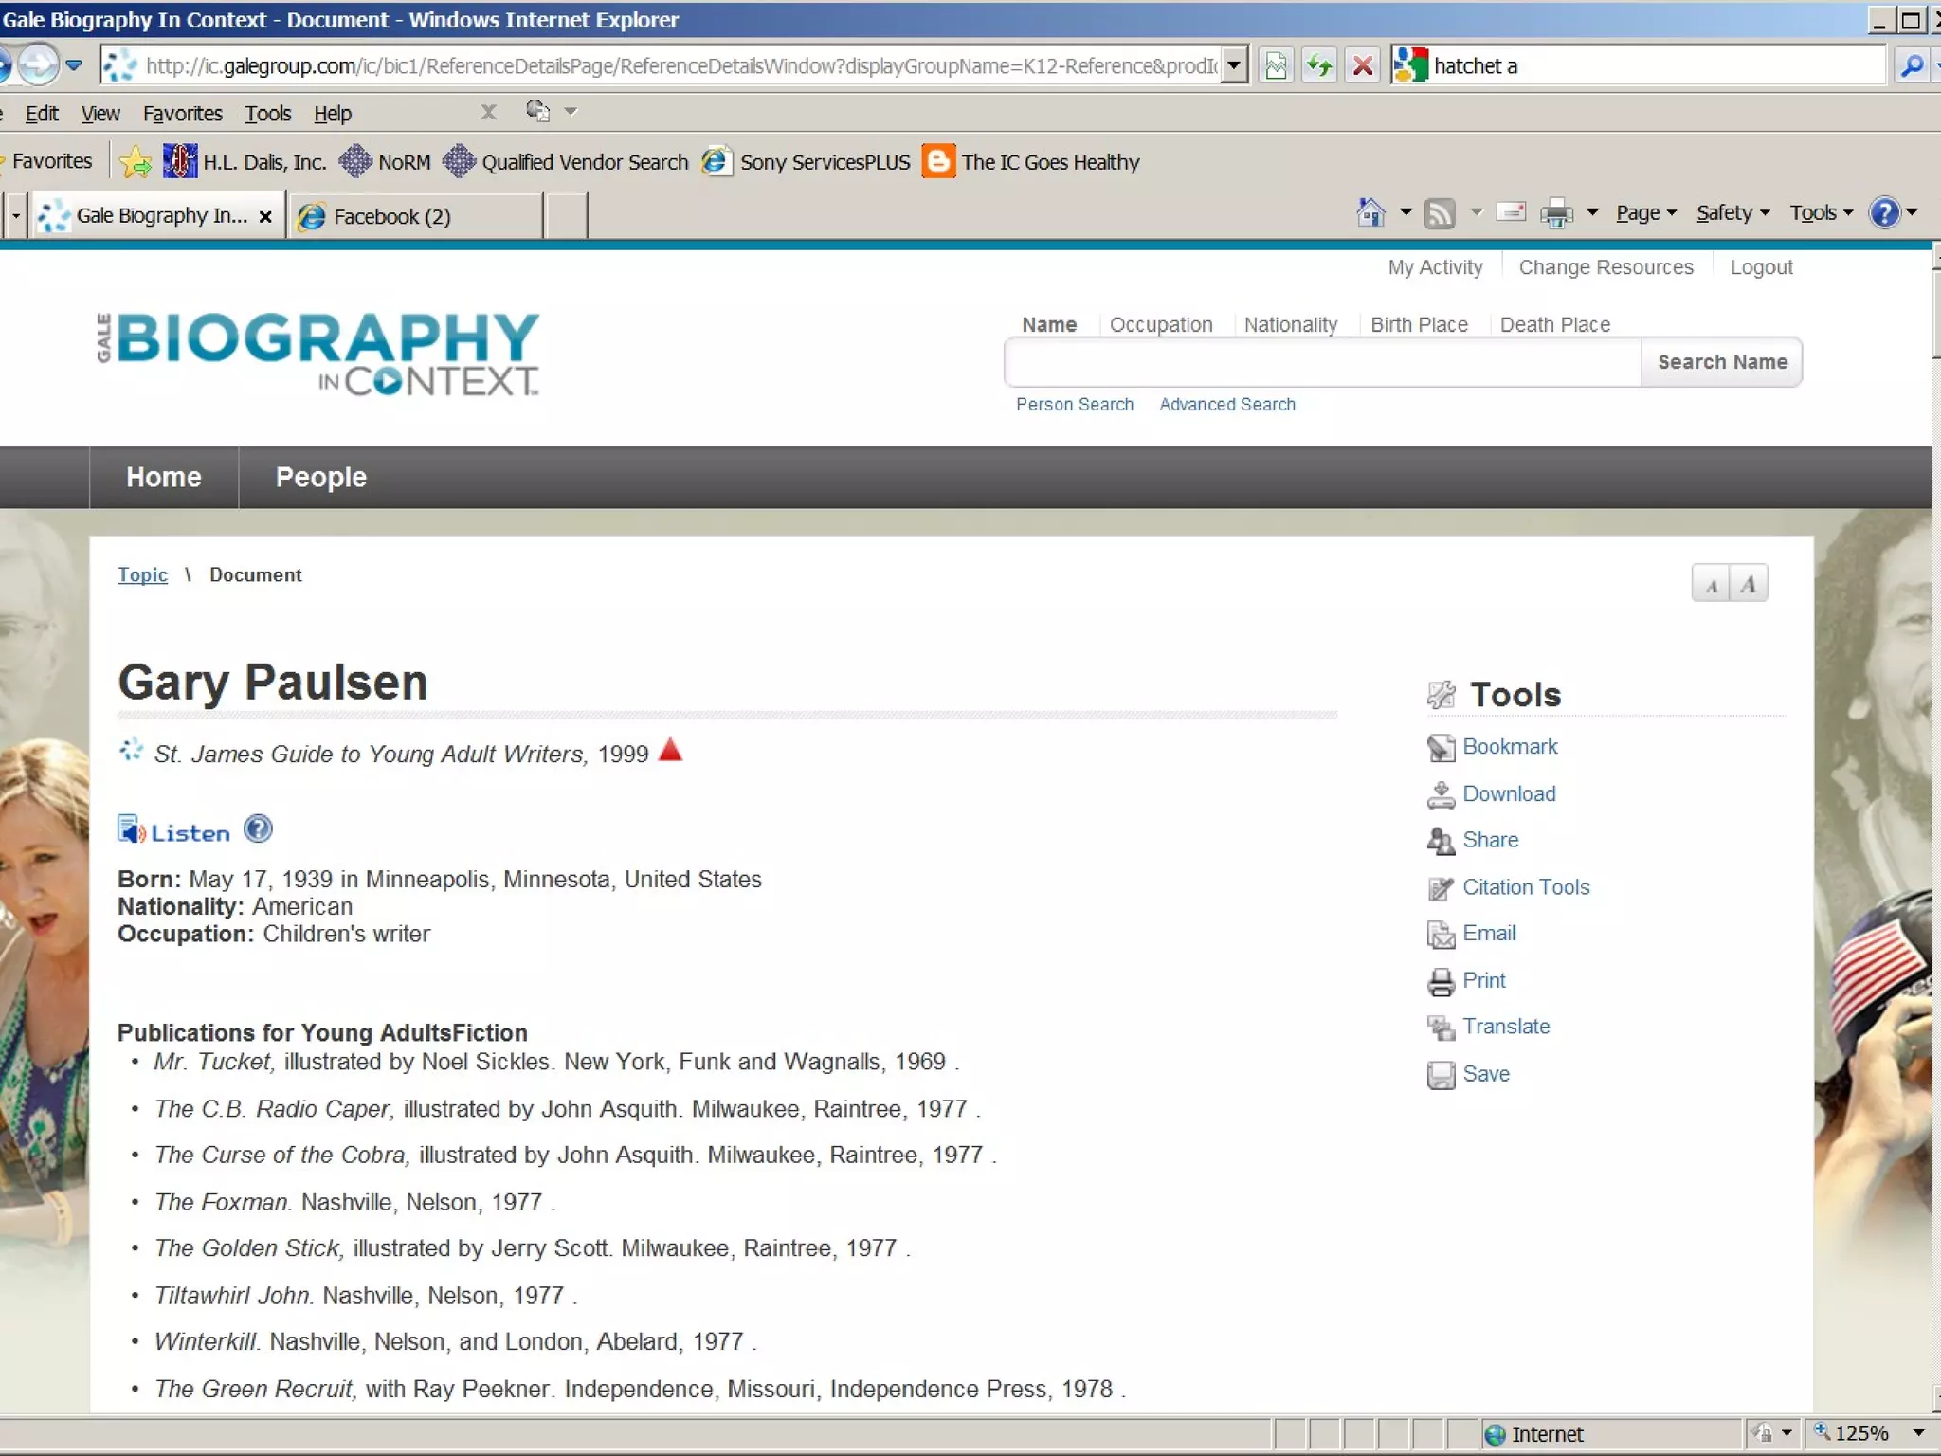Click the help question mark beside Listen
This screenshot has height=1456, width=1941.
click(x=258, y=829)
